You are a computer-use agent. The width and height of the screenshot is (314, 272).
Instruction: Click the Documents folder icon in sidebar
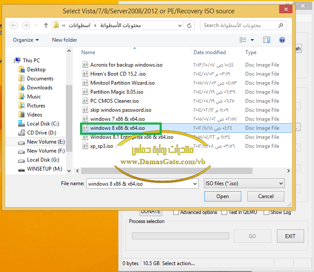22,78
